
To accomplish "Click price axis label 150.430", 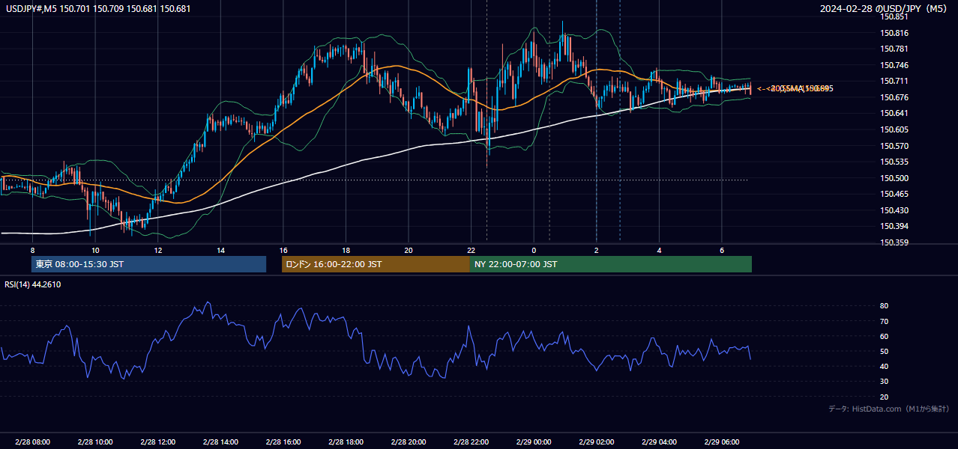I will point(895,210).
